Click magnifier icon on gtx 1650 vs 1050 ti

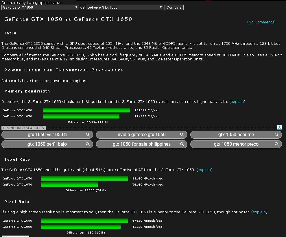click(88, 135)
